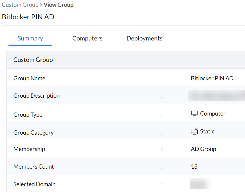Click the Custom Group section header

click(x=33, y=60)
